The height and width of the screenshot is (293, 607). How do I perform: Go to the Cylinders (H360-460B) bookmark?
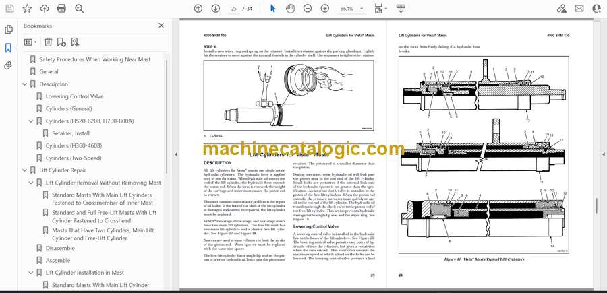pyautogui.click(x=74, y=145)
